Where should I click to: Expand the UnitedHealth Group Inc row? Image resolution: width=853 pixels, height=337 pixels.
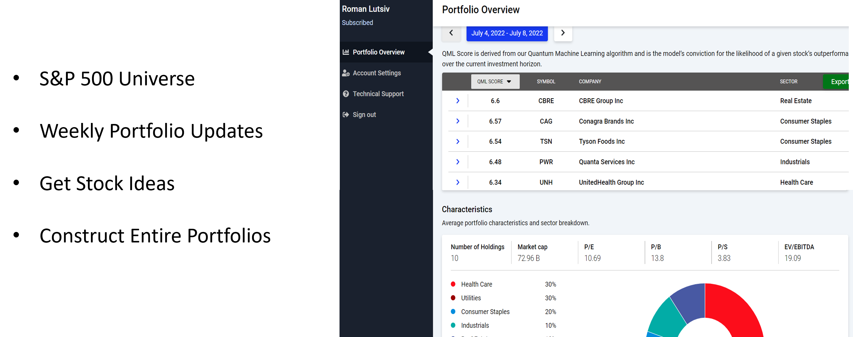coord(458,182)
